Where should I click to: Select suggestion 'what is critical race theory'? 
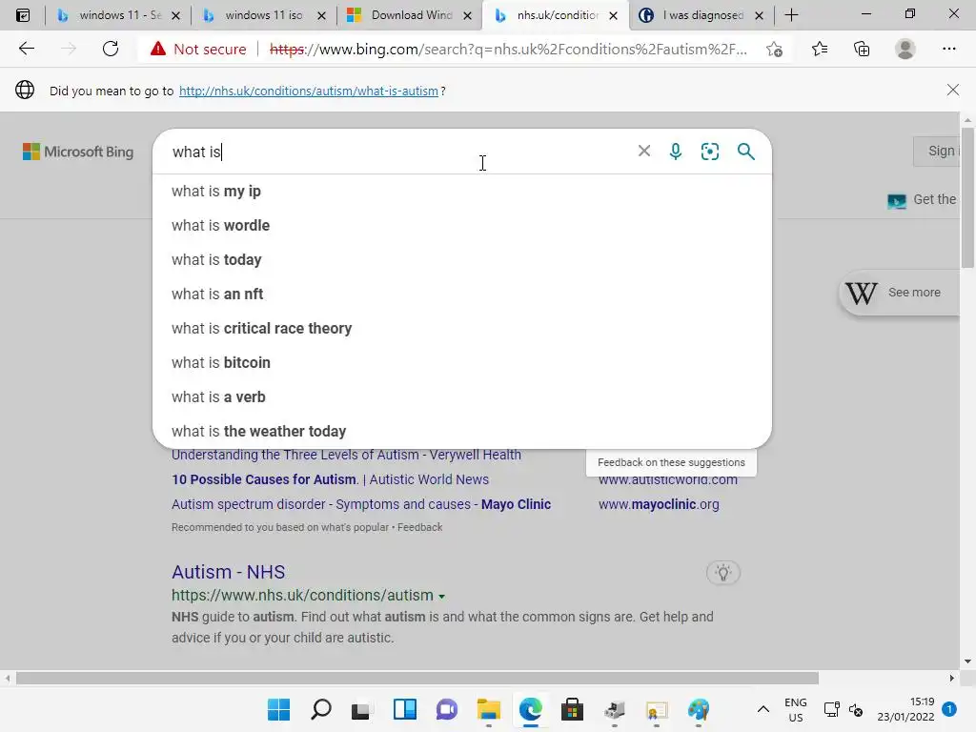462,328
